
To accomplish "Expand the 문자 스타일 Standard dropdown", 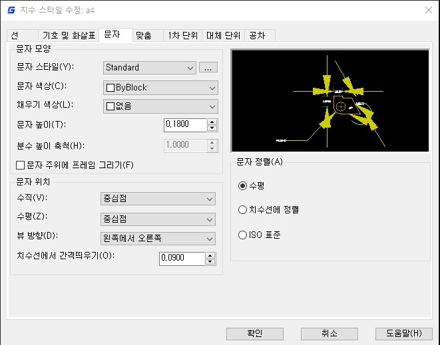I will [x=150, y=68].
